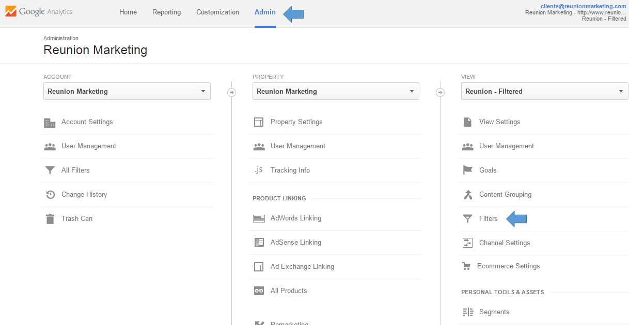
Task: Click the Trash Can icon
Action: point(50,219)
